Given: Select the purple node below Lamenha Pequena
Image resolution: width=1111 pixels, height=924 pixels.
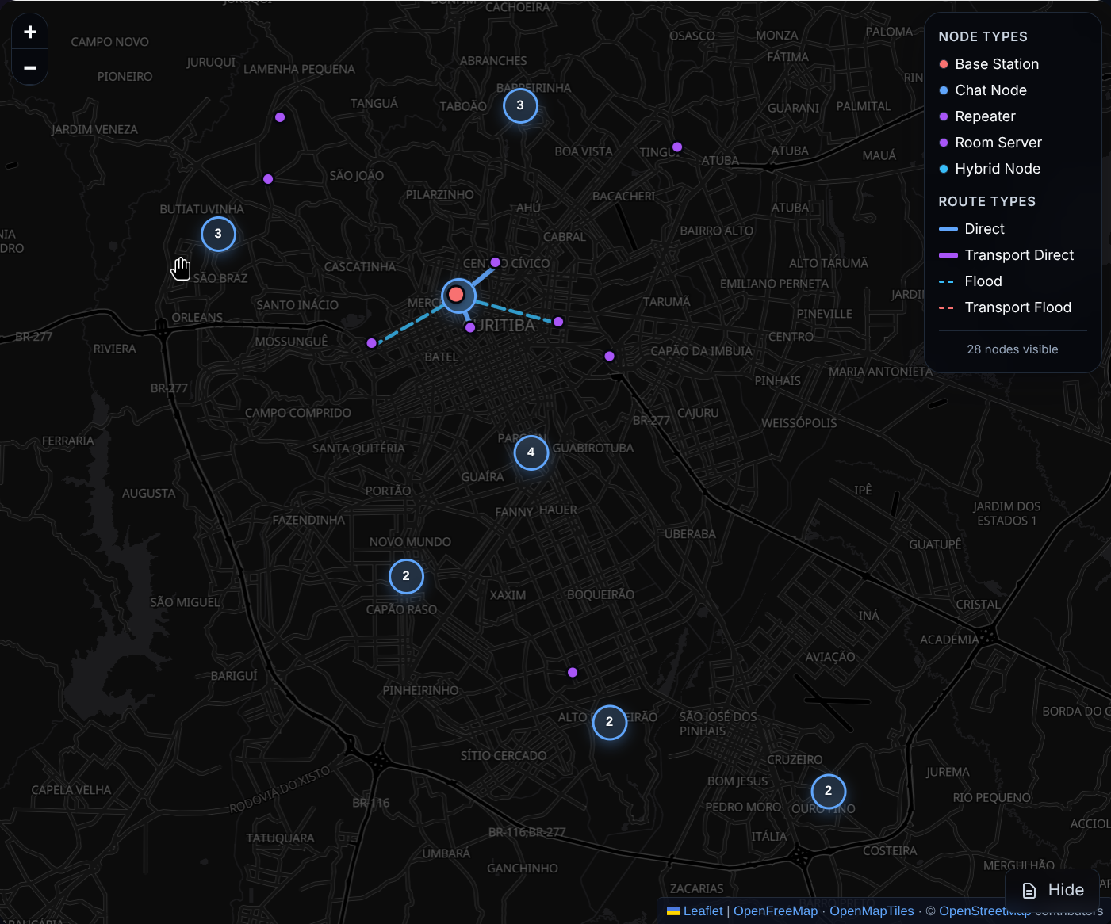Looking at the screenshot, I should tap(280, 117).
